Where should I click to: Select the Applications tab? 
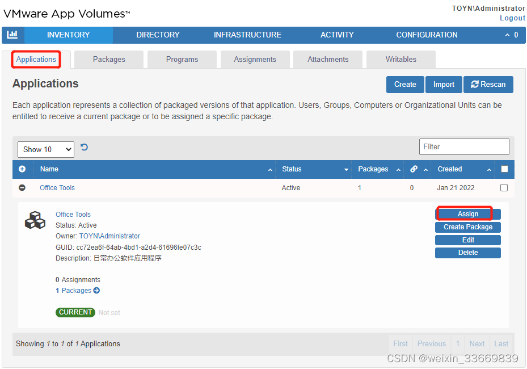[36, 60]
